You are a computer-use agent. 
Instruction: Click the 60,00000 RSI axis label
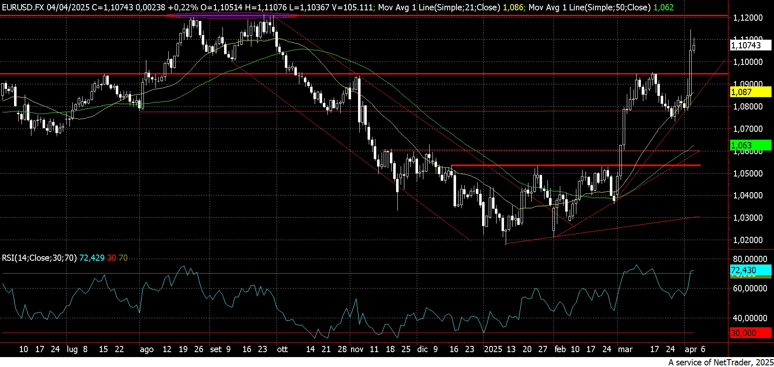pos(750,288)
